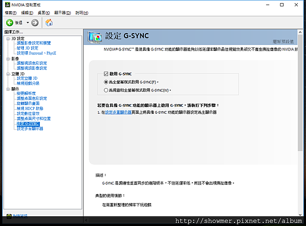Open Adjust desktop color settings
The width and height of the screenshot is (306, 226).
click(32, 98)
